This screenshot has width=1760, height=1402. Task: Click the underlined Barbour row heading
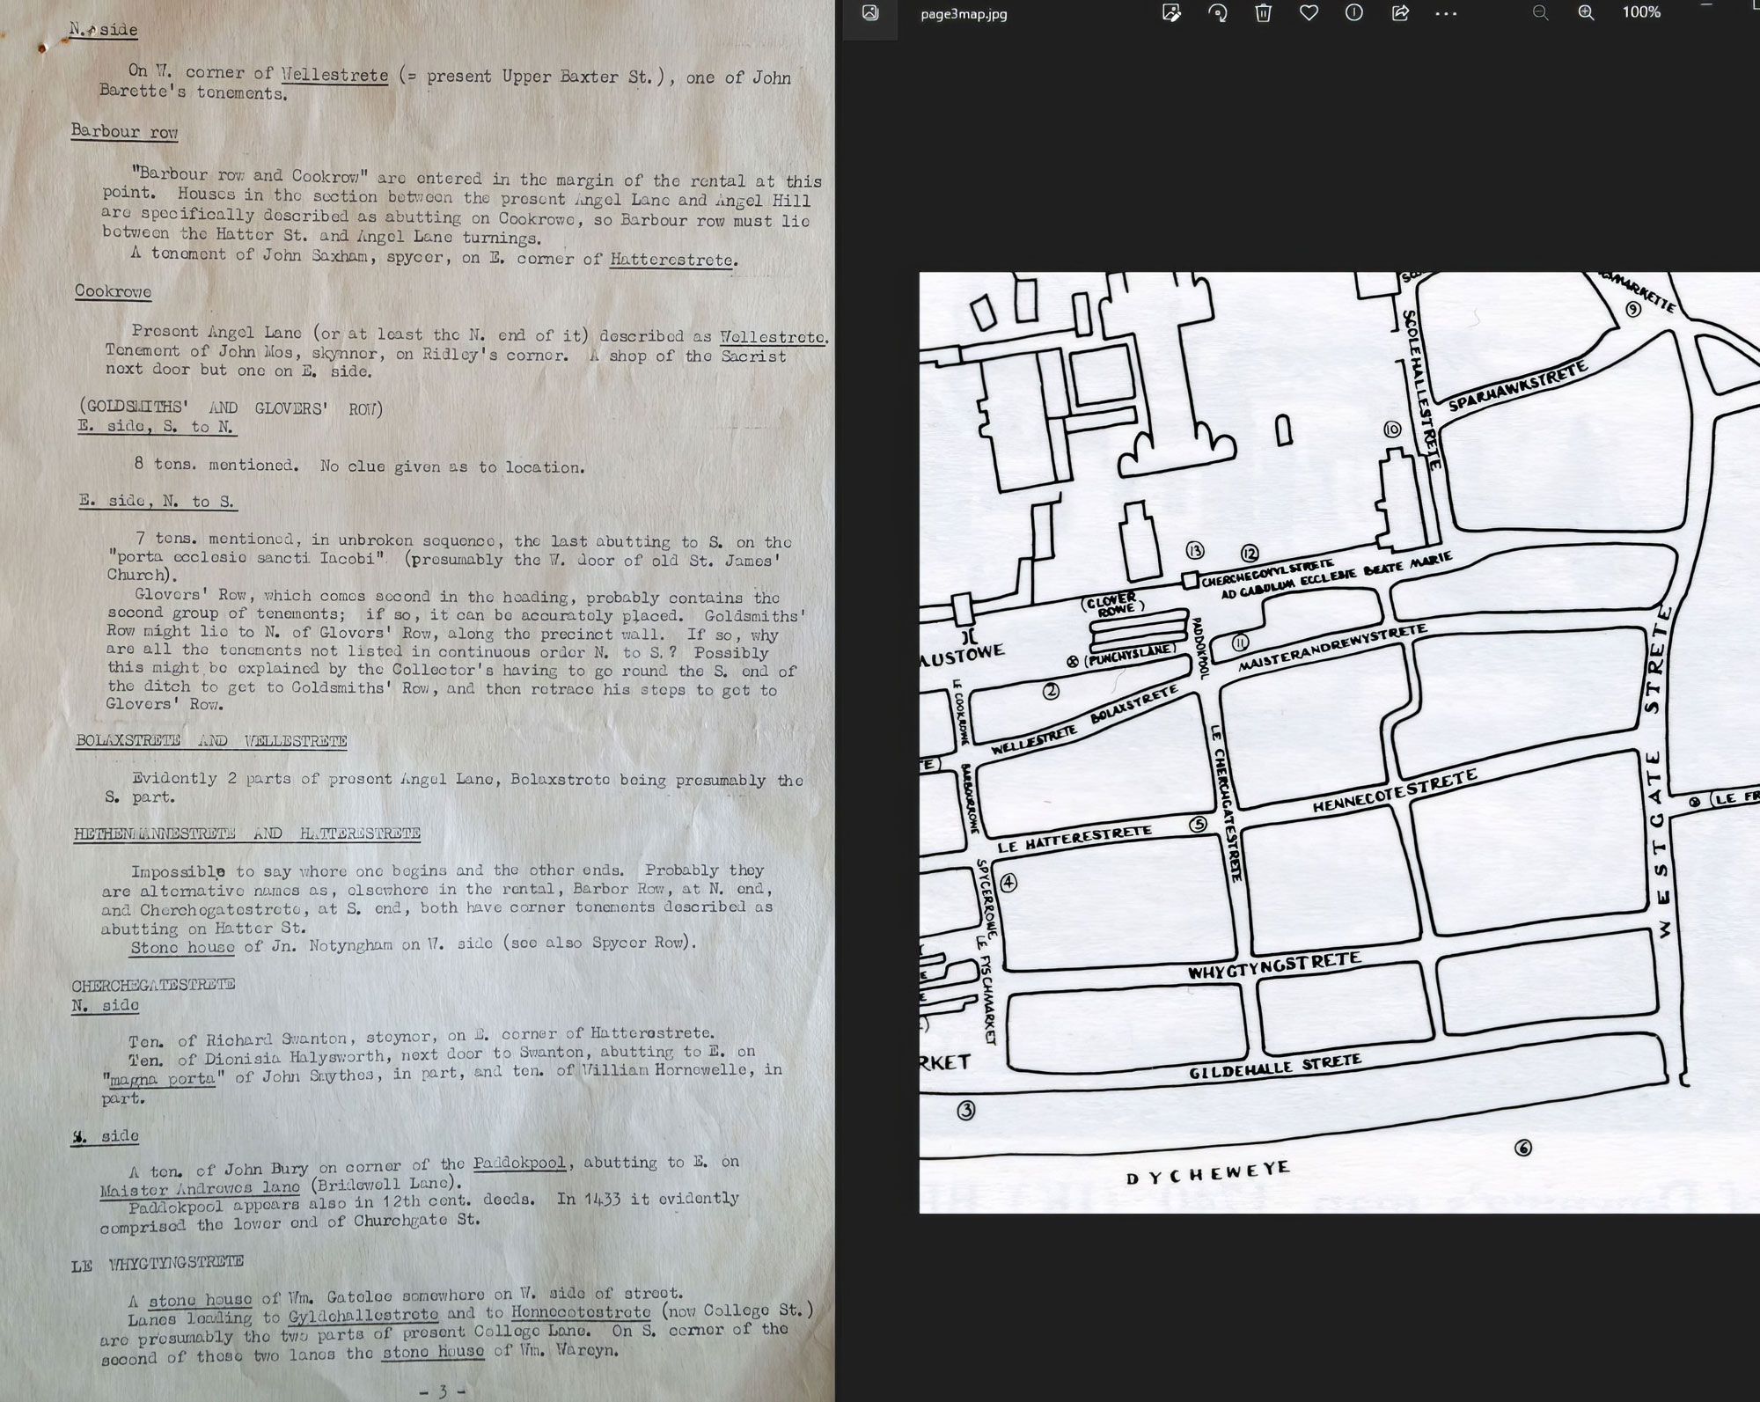124,132
